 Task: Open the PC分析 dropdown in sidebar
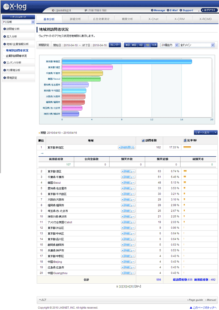point(18,22)
